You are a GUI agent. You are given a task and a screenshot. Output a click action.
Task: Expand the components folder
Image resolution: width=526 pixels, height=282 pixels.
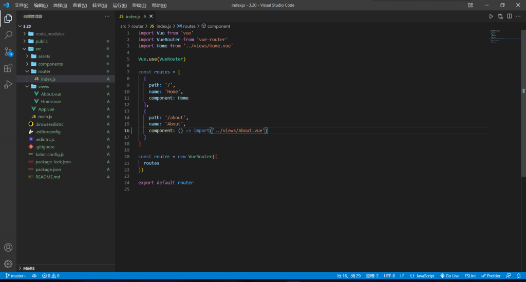(50, 64)
